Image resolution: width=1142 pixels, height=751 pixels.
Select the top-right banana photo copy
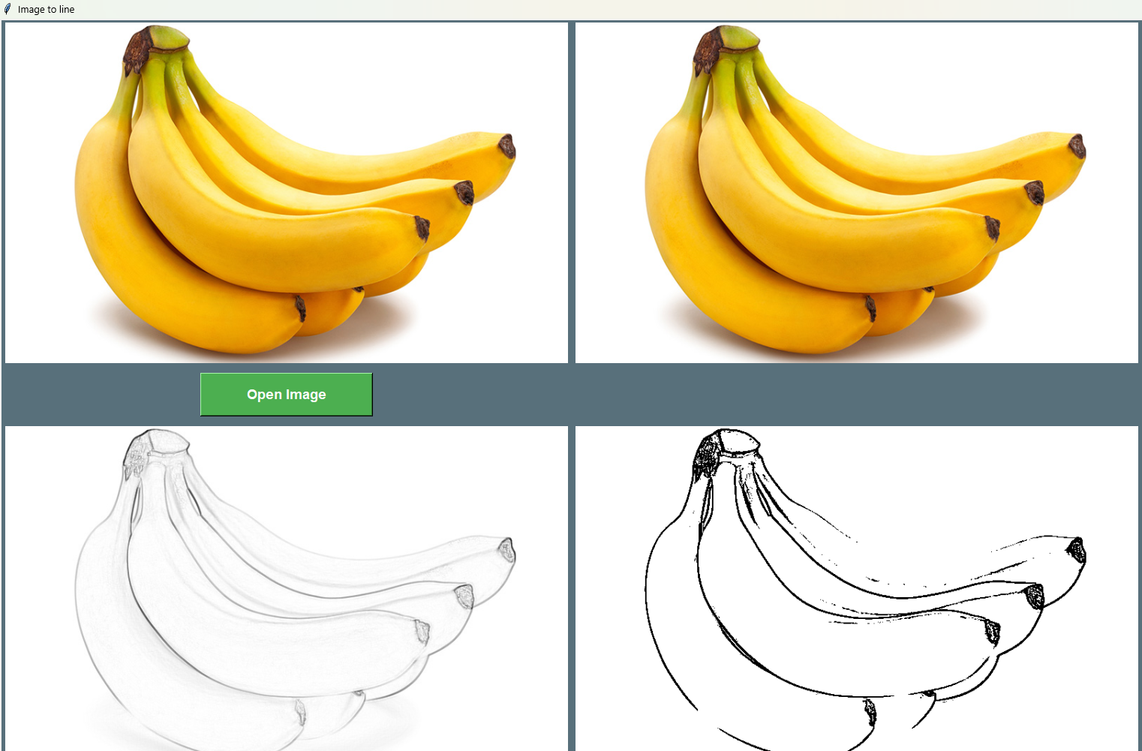click(857, 193)
